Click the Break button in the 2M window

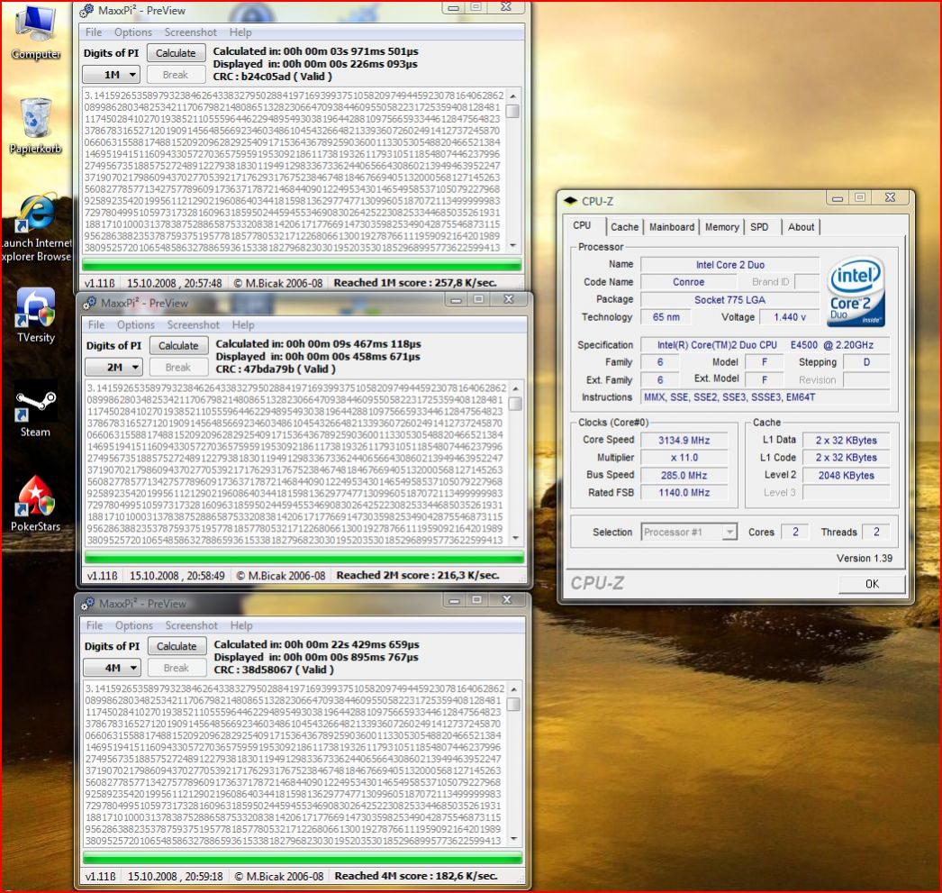(177, 367)
